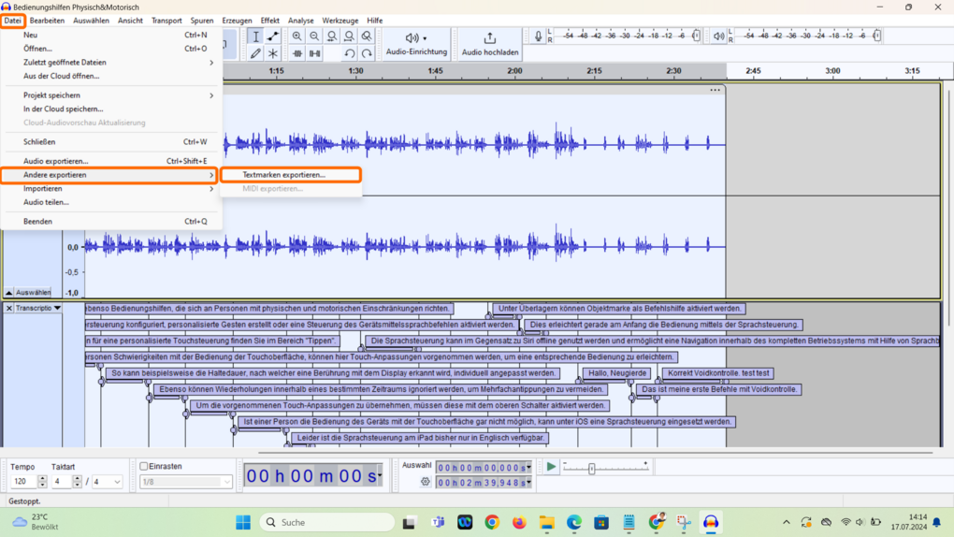The width and height of the screenshot is (954, 537).
Task: Select the Draw pencil tool
Action: (x=255, y=53)
